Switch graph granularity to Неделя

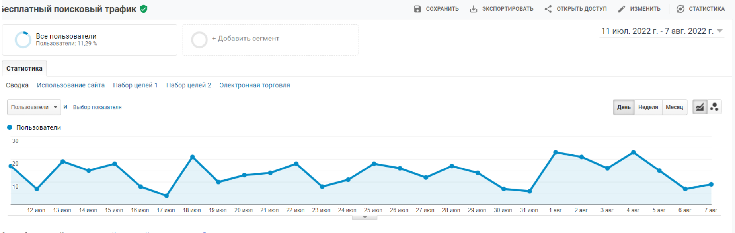pos(648,107)
